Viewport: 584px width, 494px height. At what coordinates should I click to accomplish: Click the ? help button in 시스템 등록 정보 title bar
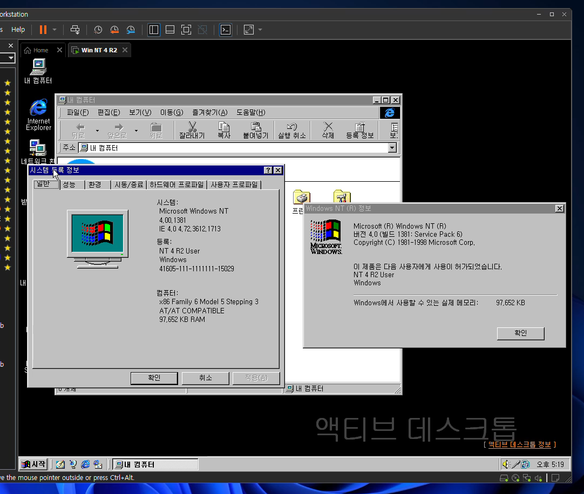[268, 170]
